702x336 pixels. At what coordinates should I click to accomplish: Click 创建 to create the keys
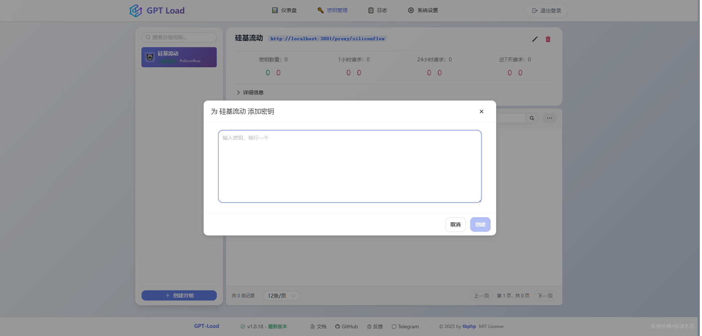[480, 224]
